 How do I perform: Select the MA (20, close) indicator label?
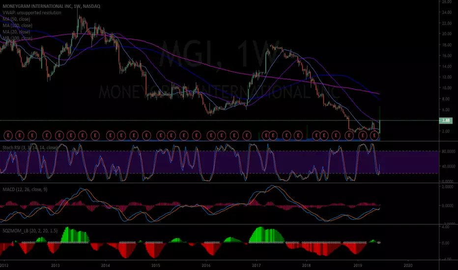click(x=16, y=32)
